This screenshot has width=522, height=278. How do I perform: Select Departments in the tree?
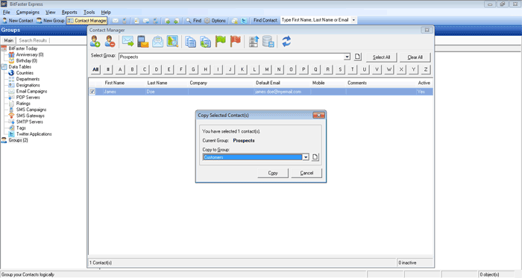coord(28,79)
